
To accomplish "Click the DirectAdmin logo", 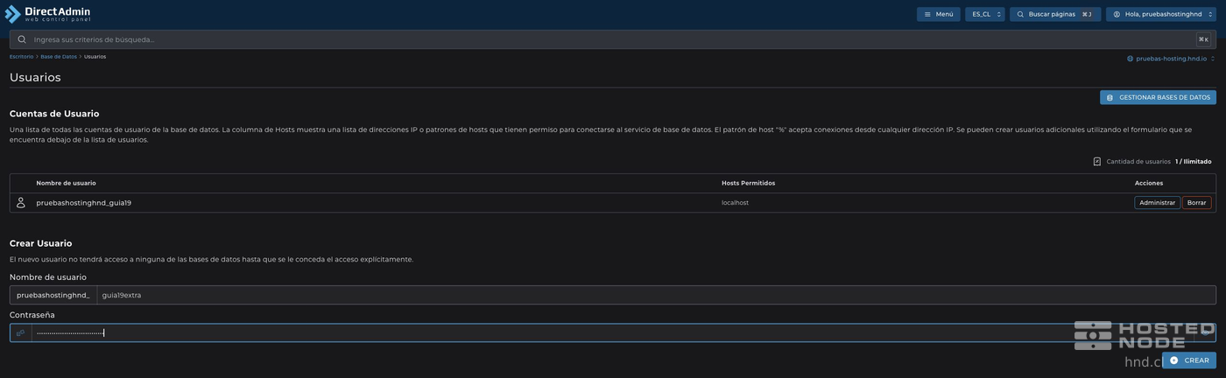I will [x=47, y=13].
